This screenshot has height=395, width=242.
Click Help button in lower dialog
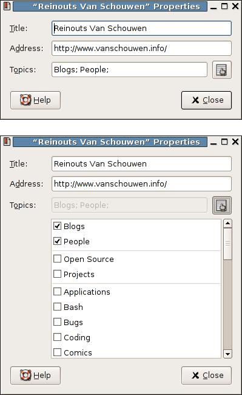[35, 376]
